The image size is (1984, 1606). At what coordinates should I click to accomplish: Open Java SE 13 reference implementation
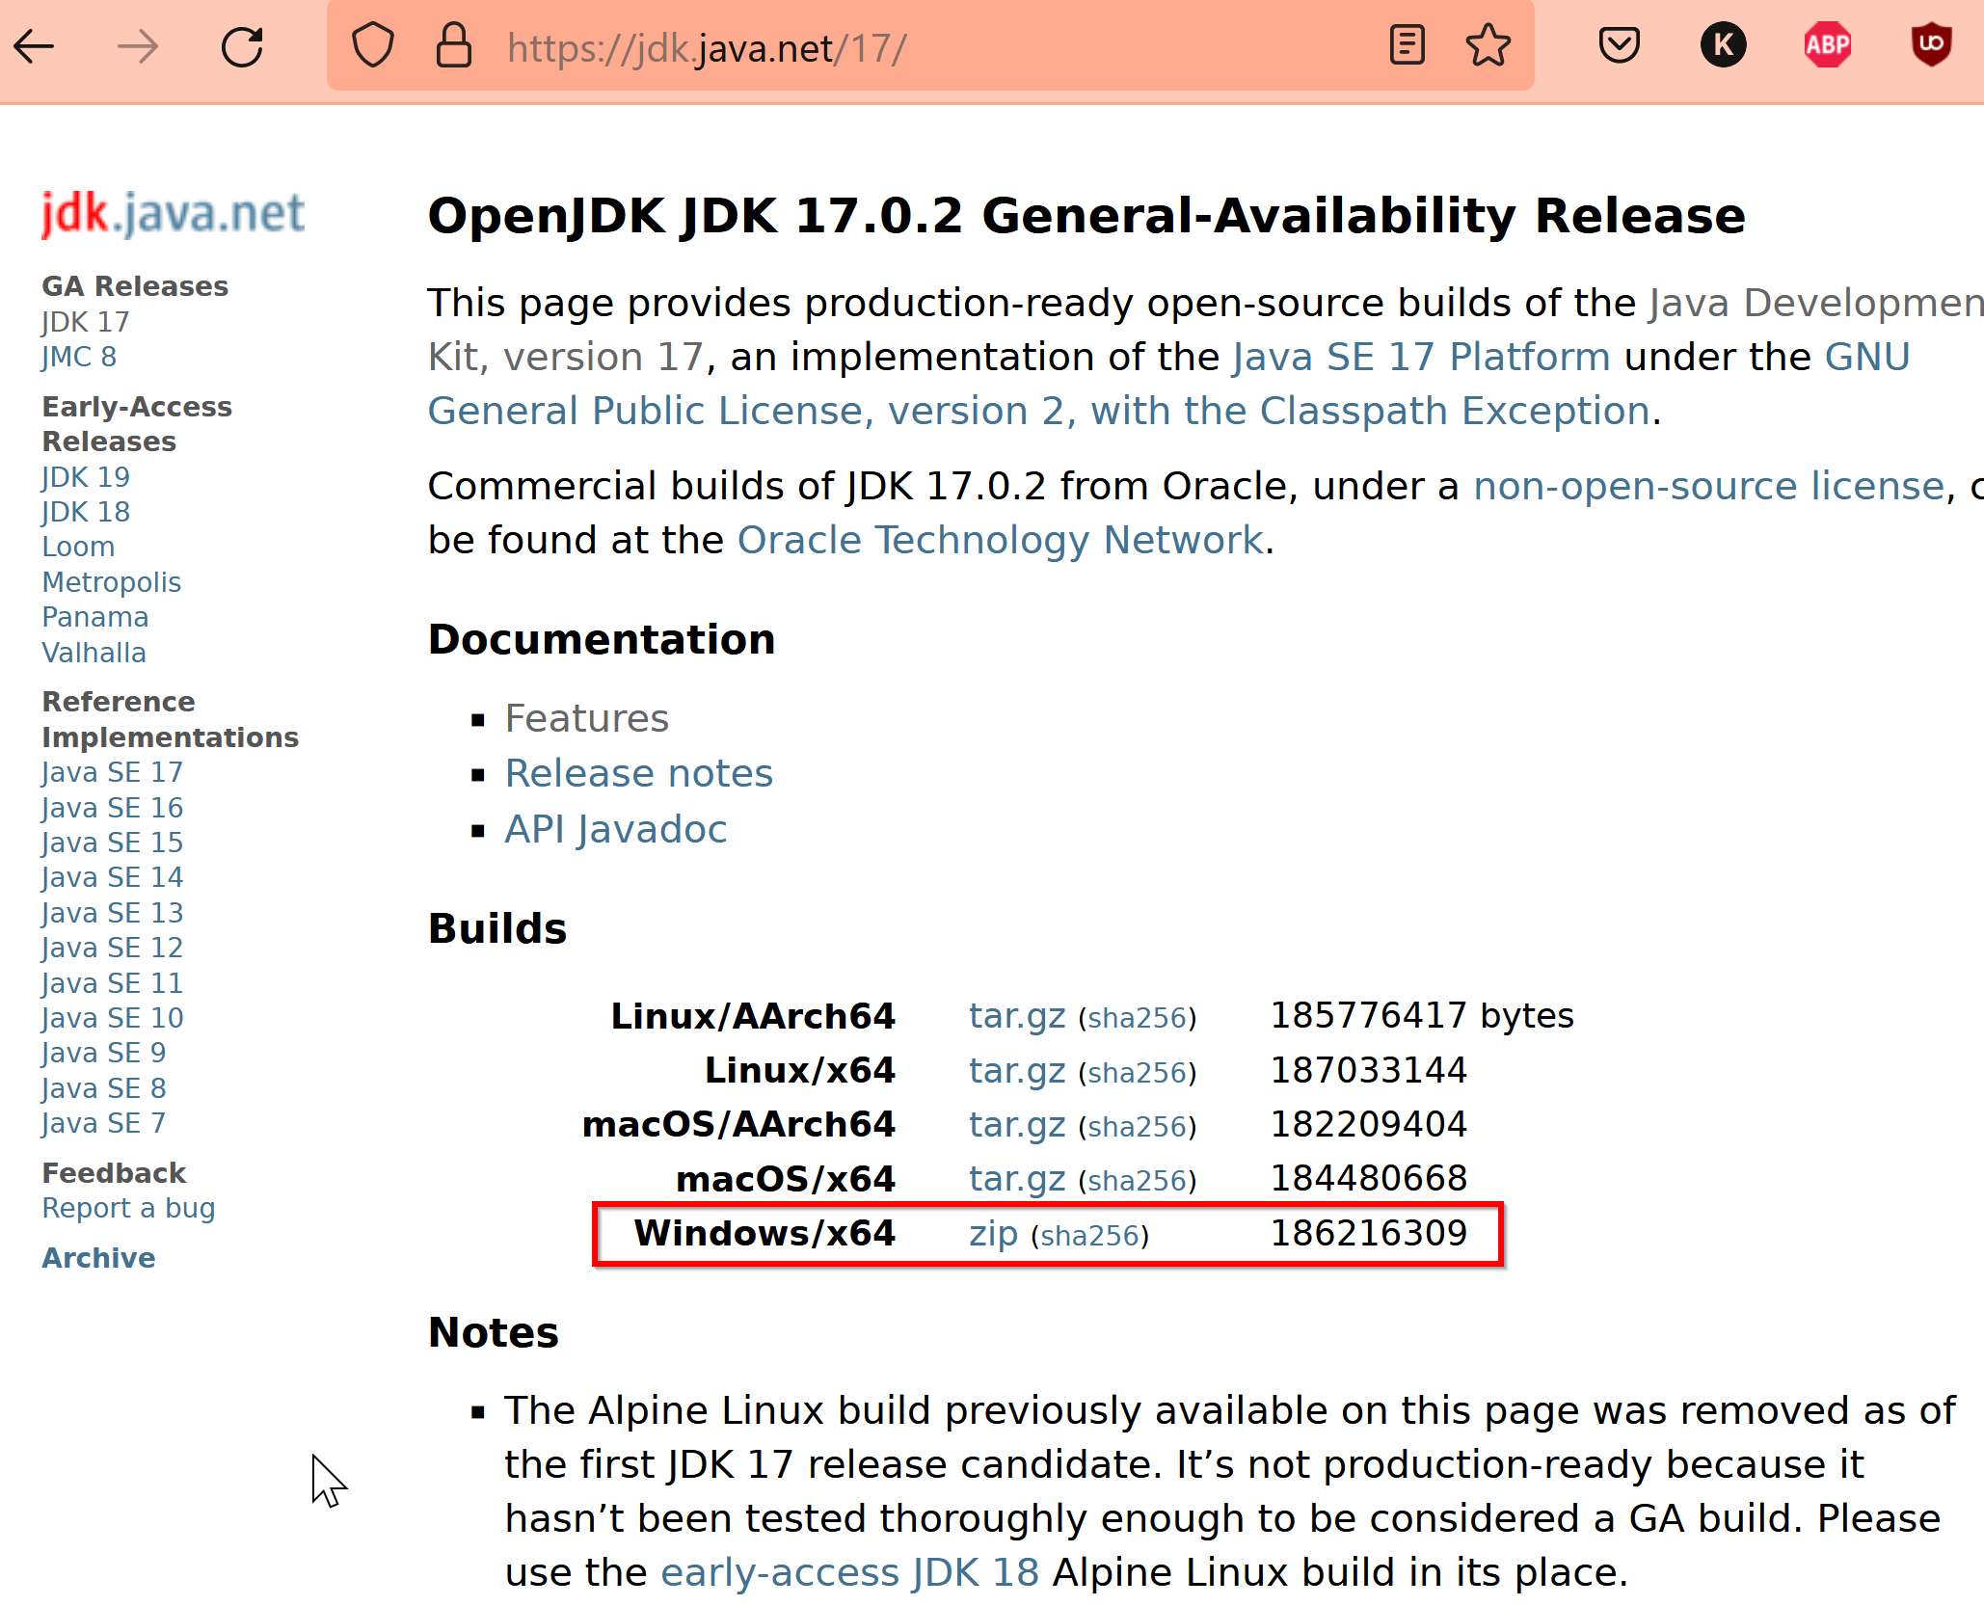(x=112, y=913)
